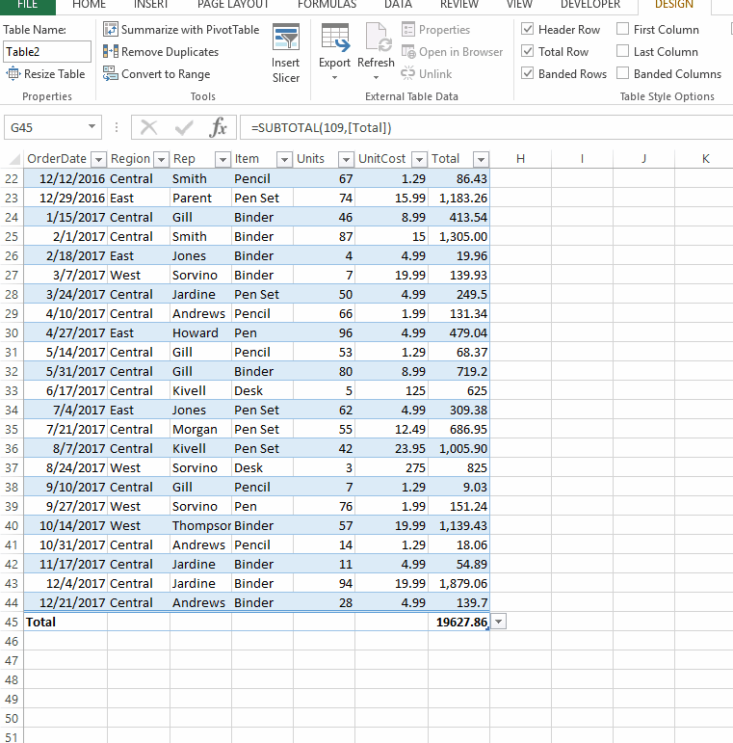The image size is (733, 743).
Task: Switch to the FORMULAS ribbon tab
Action: [x=327, y=5]
